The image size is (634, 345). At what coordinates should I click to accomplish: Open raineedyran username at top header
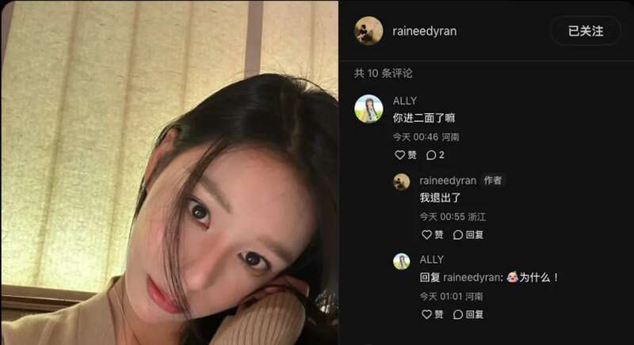pyautogui.click(x=424, y=31)
